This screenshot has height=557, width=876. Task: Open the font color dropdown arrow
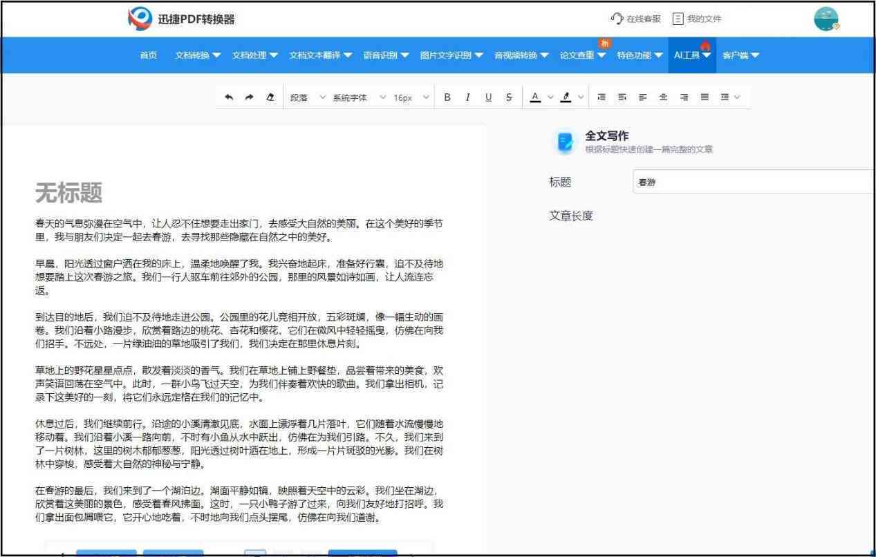click(x=551, y=97)
